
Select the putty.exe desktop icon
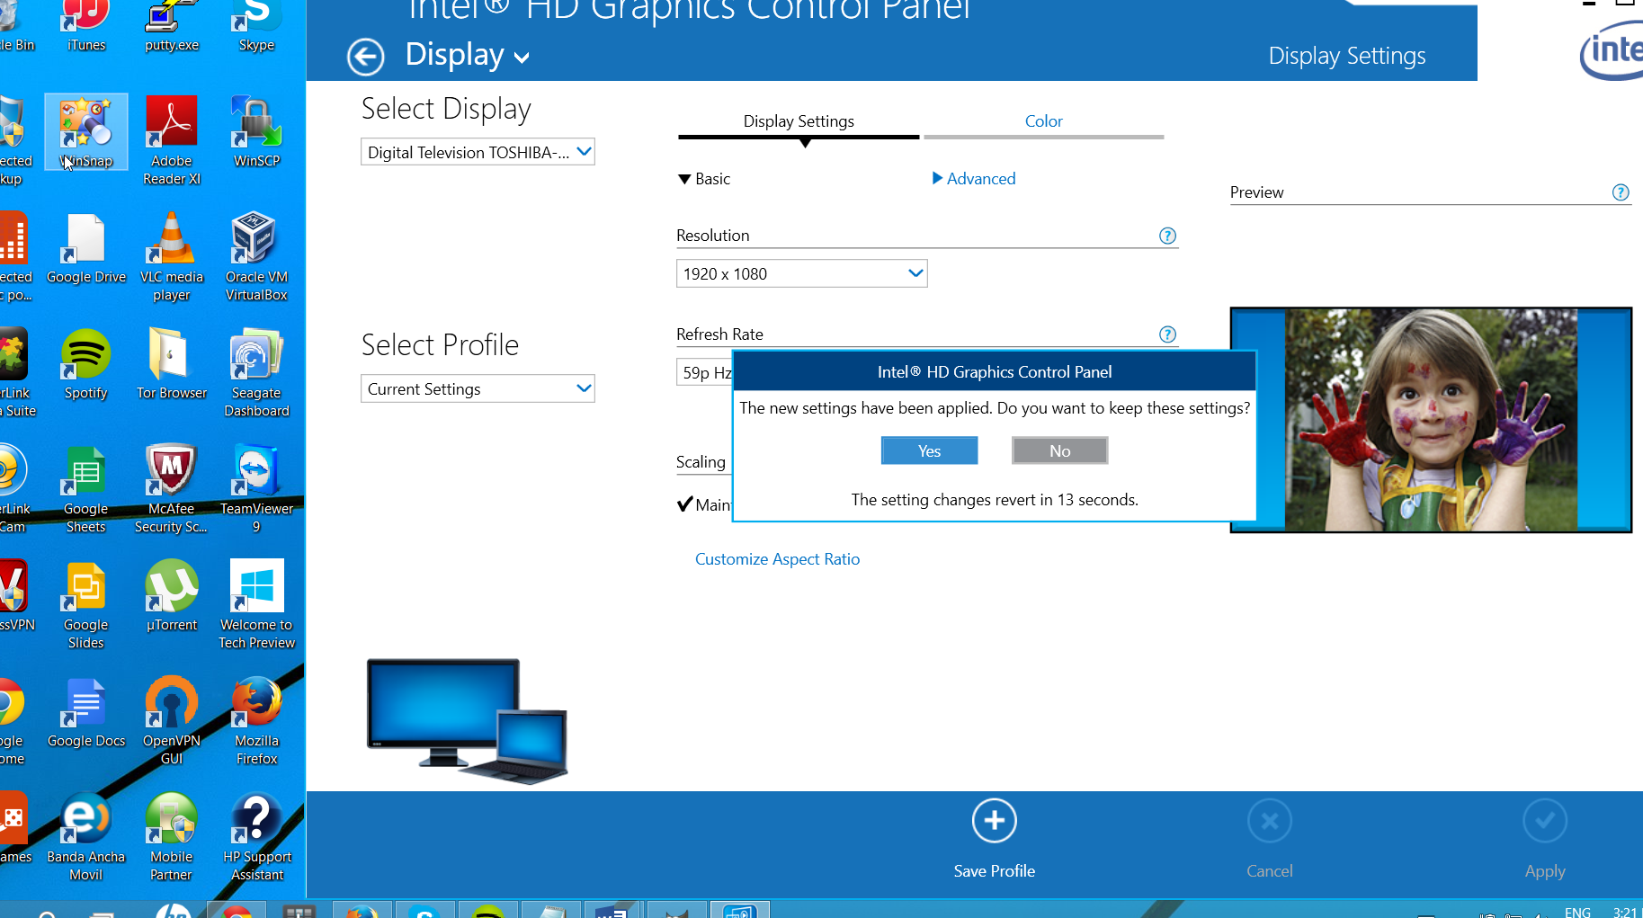coord(172,27)
